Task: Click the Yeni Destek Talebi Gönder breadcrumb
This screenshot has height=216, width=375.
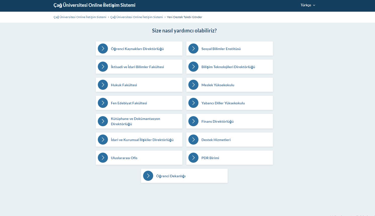Action: [x=185, y=17]
